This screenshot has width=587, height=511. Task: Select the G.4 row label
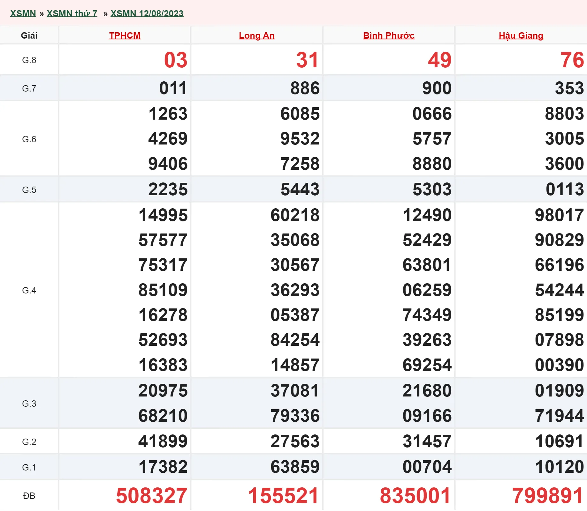pyautogui.click(x=29, y=290)
